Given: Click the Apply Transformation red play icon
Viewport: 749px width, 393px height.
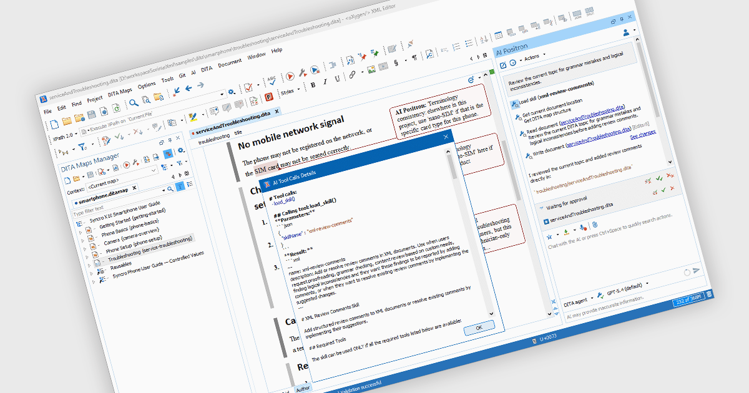Looking at the screenshot, I should click(x=290, y=76).
